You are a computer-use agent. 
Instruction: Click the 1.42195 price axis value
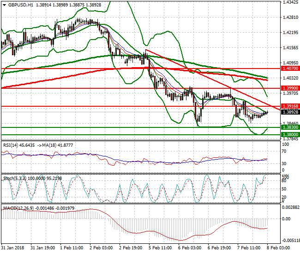(x=290, y=33)
